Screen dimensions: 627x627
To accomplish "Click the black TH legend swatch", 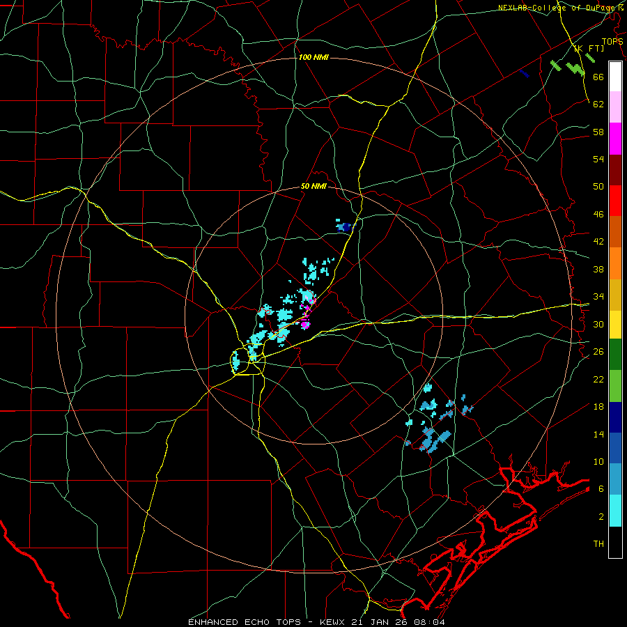I will click(615, 542).
